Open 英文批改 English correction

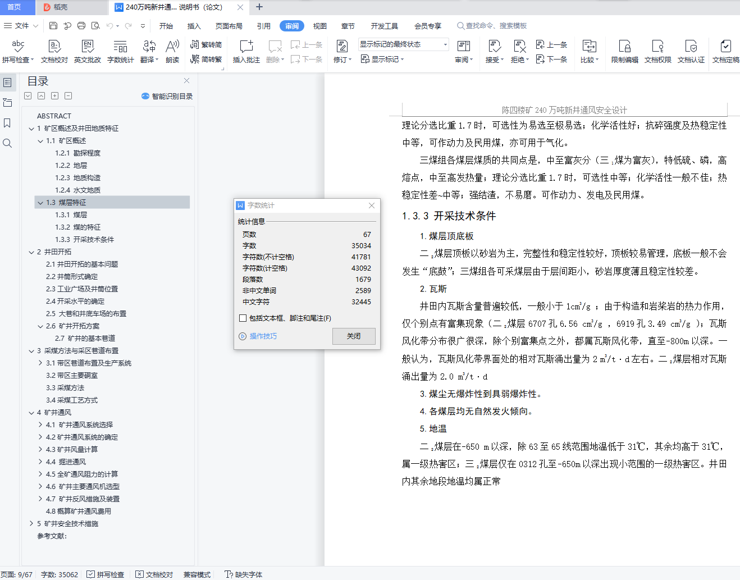pyautogui.click(x=88, y=51)
